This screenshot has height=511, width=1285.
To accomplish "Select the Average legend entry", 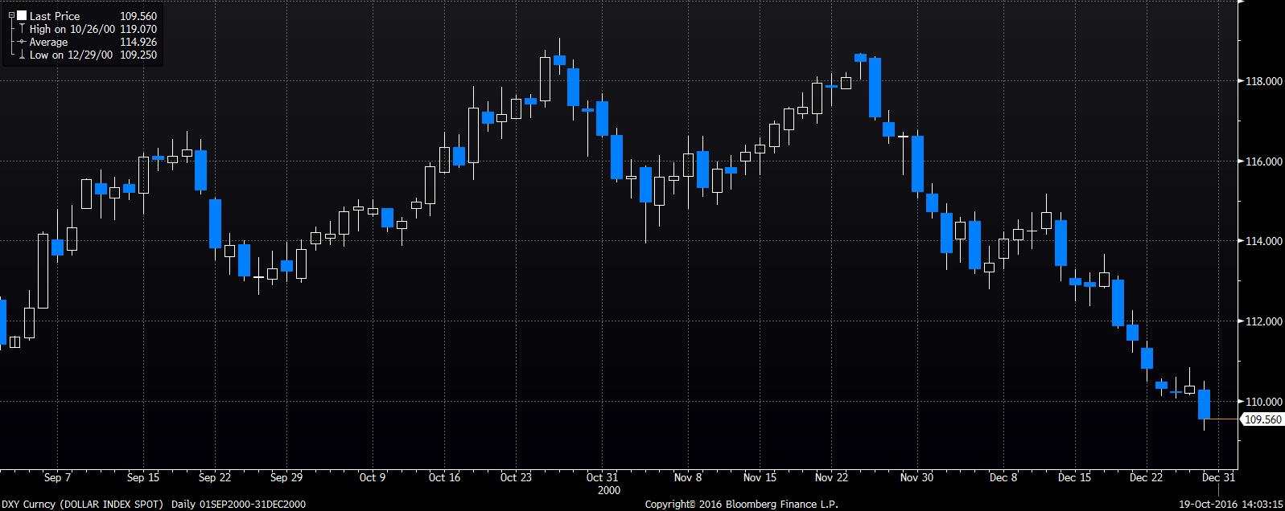I will 48,42.
